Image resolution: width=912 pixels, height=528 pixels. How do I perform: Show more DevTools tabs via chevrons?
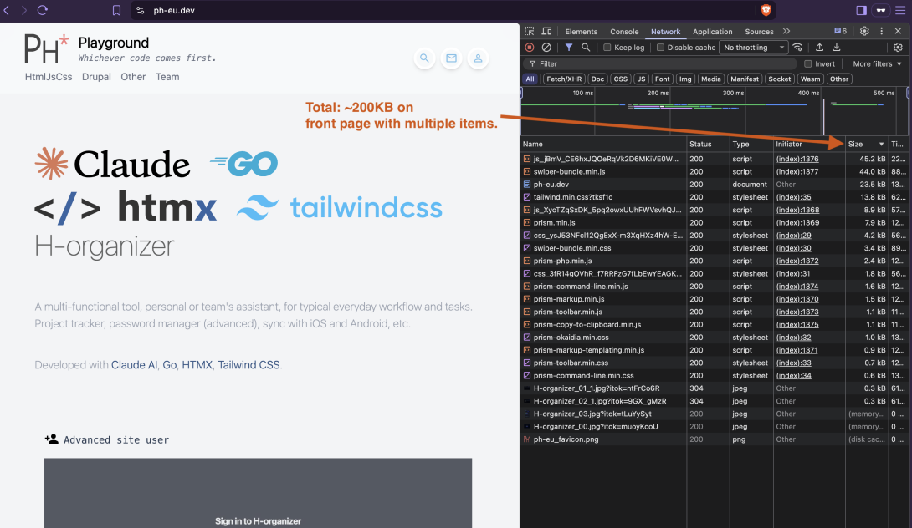tap(786, 32)
